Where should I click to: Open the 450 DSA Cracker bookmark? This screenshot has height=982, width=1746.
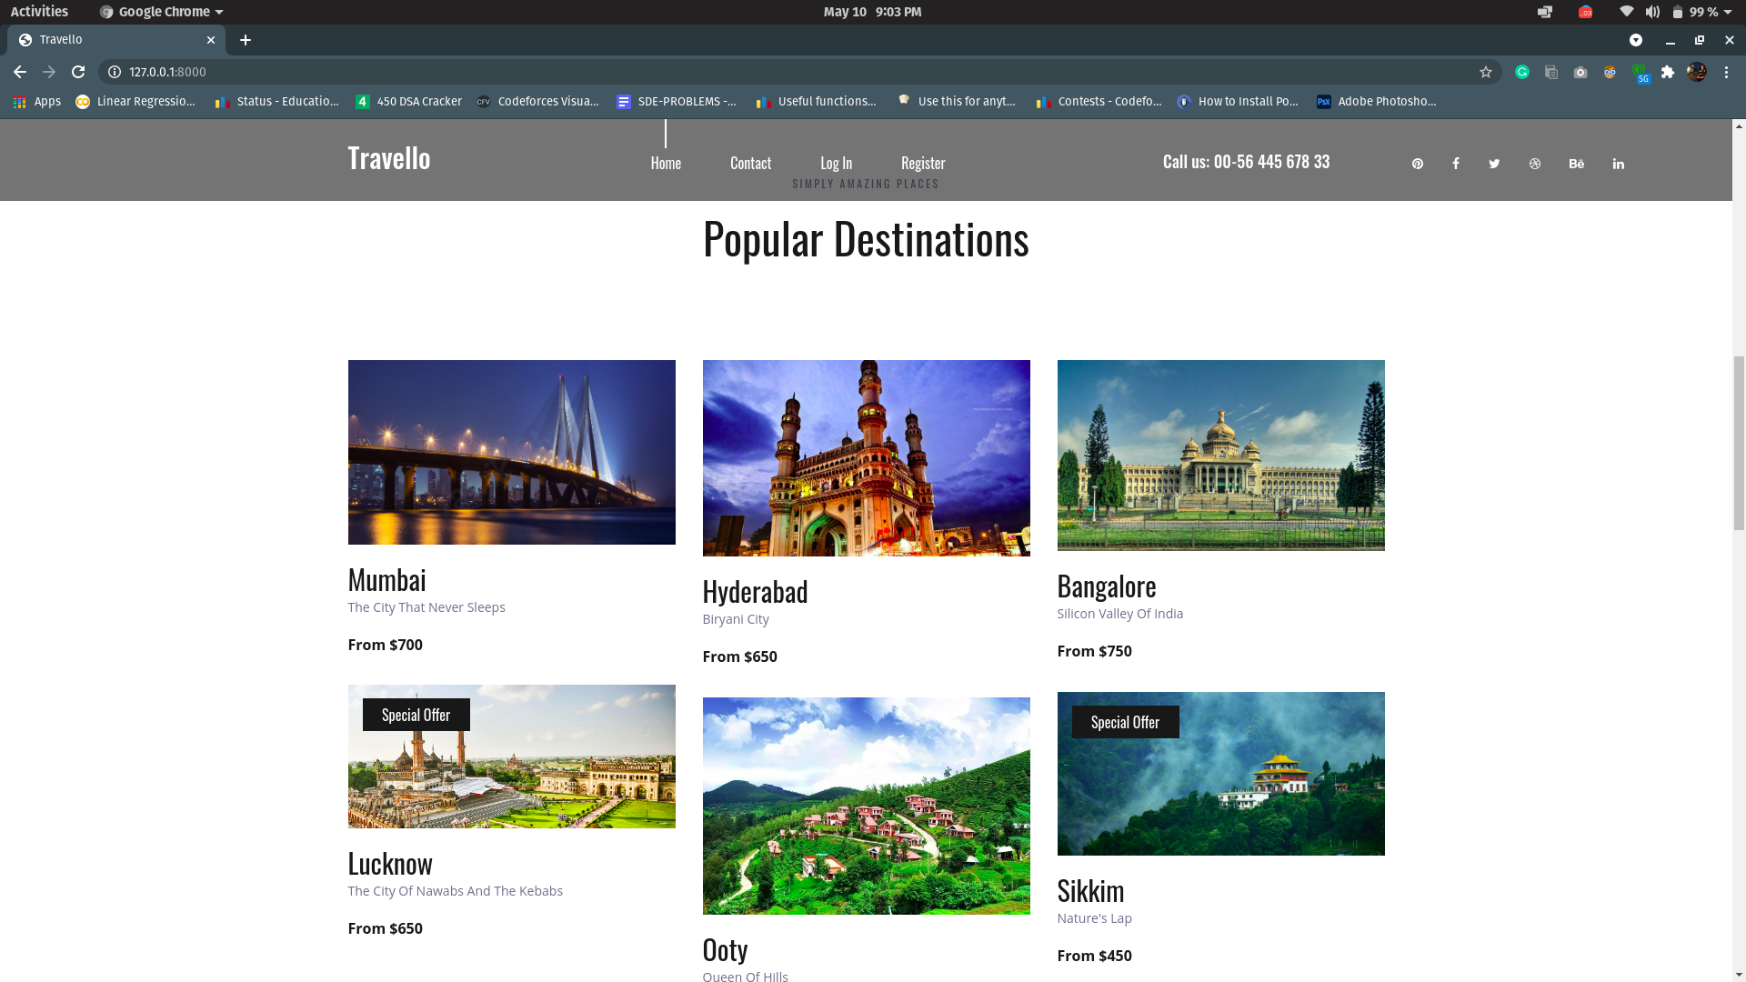[408, 101]
